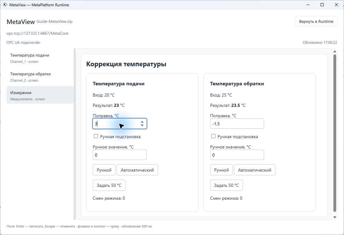
Task: Click Ручной button in Температура обратки card
Action: tap(221, 170)
